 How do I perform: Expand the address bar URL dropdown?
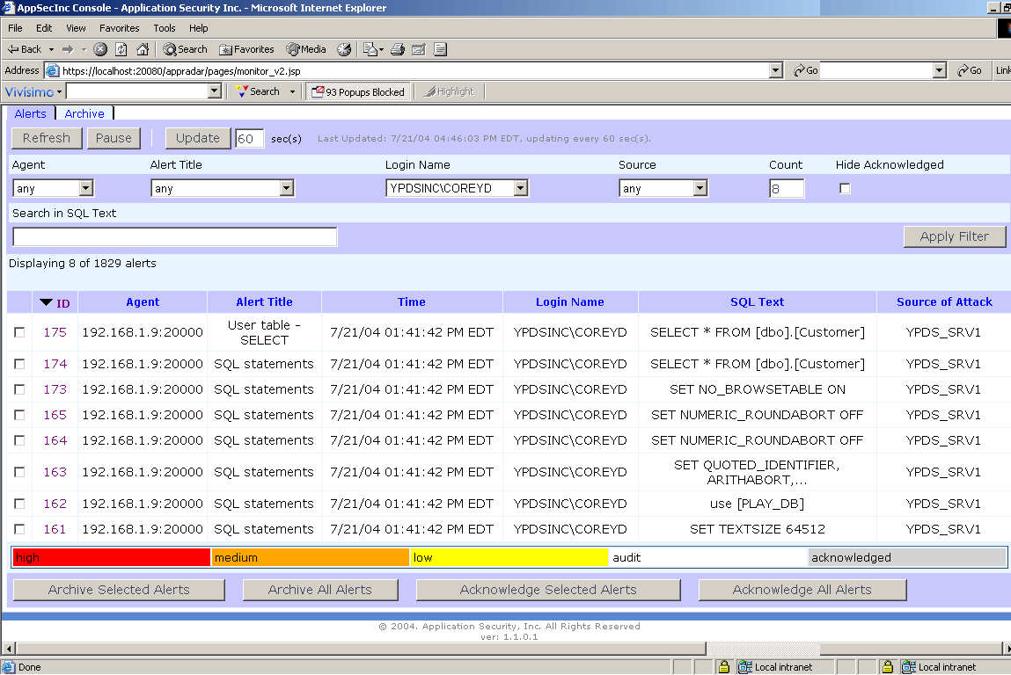(x=776, y=70)
